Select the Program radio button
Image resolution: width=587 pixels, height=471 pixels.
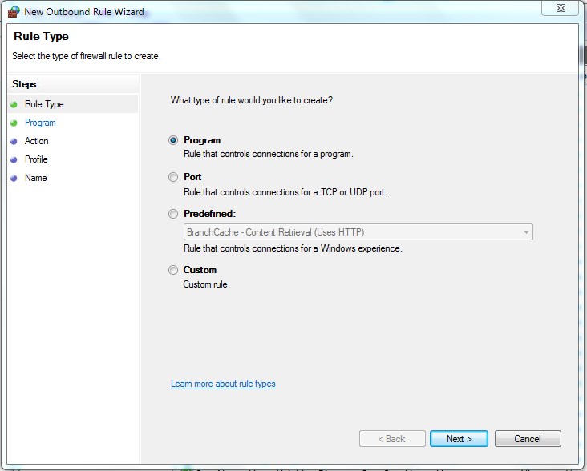coord(173,140)
